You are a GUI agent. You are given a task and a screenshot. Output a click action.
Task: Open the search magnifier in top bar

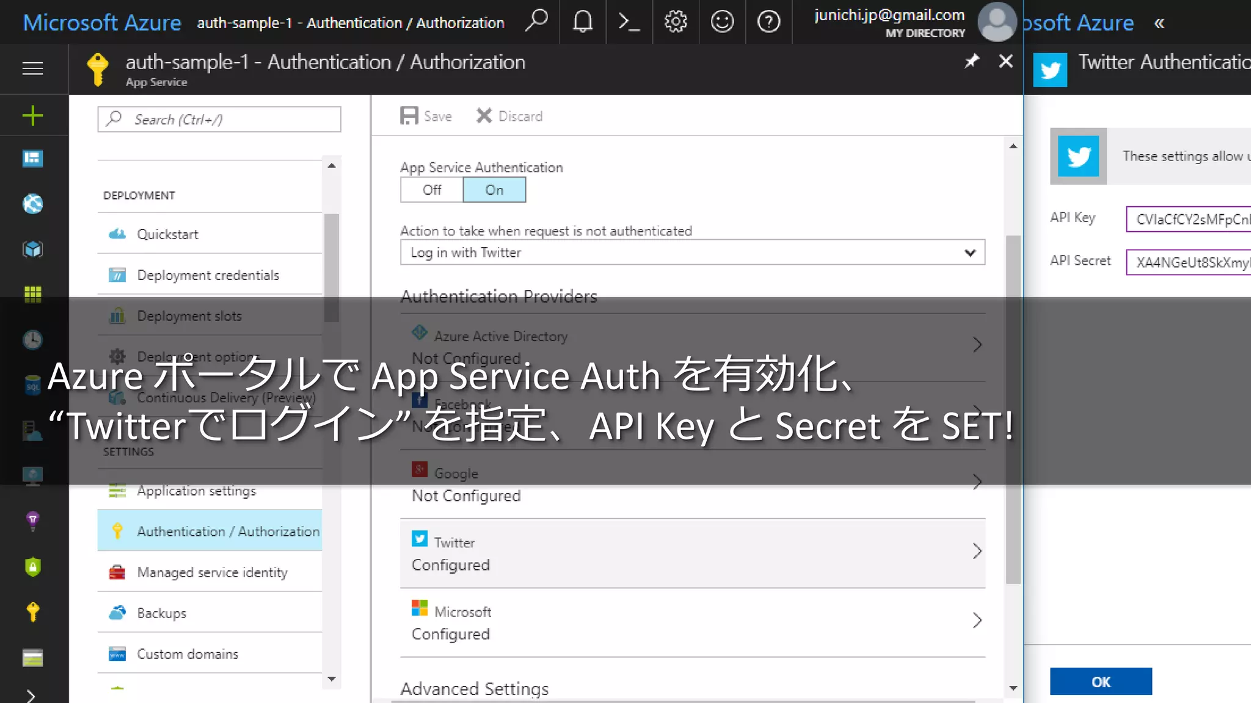point(536,22)
